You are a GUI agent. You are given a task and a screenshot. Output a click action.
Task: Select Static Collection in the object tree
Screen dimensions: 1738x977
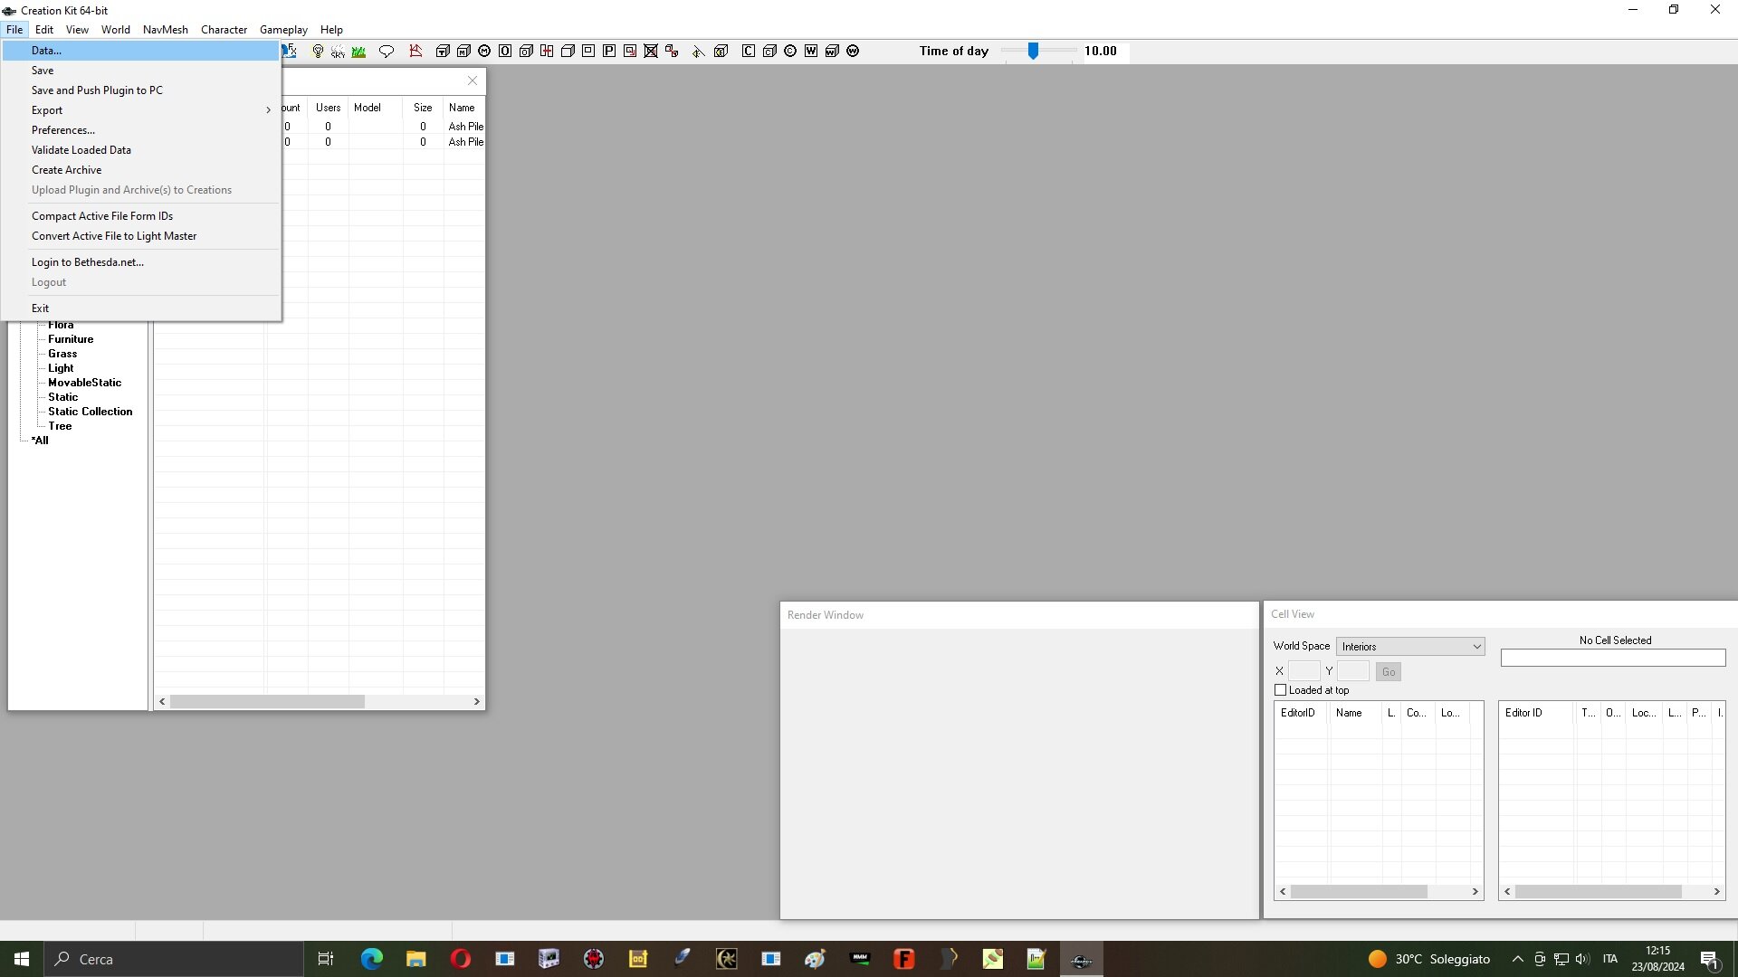(x=90, y=412)
